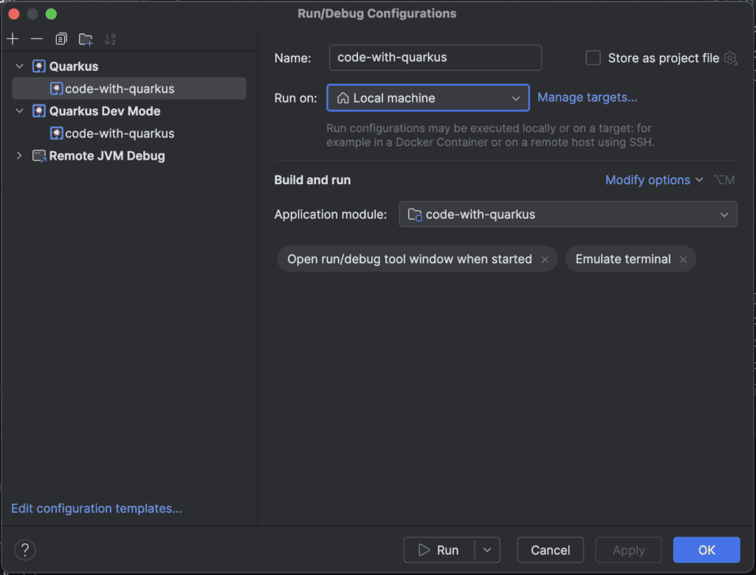Click the Apply button
756x575 pixels.
628,550
